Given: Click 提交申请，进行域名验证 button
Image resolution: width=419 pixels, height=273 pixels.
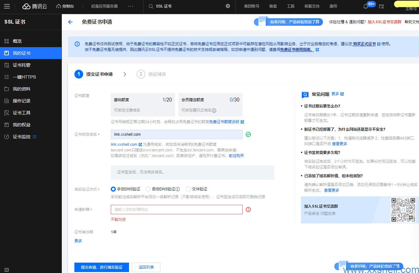Looking at the screenshot, I should (102, 267).
